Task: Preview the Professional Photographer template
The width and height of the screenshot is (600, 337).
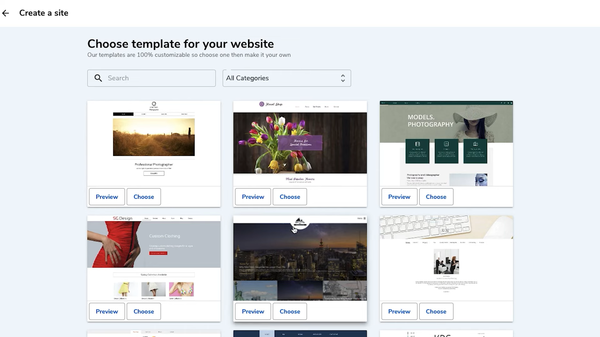Action: [107, 196]
